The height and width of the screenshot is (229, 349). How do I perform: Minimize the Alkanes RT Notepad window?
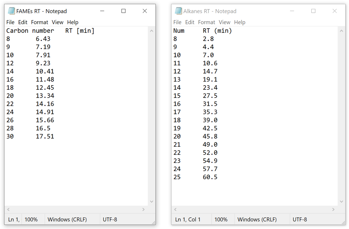(x=292, y=11)
